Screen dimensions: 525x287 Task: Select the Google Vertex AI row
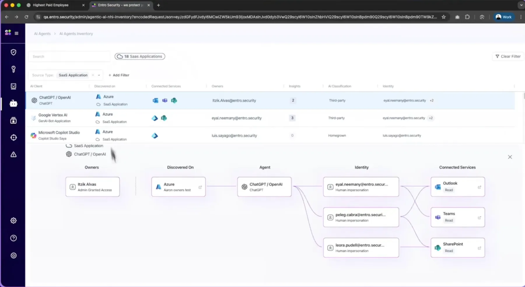click(270, 118)
